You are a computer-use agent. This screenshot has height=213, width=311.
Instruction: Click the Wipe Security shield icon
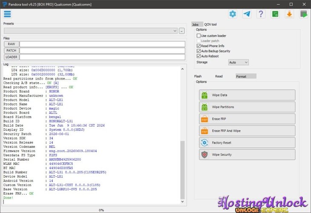pos(204,155)
